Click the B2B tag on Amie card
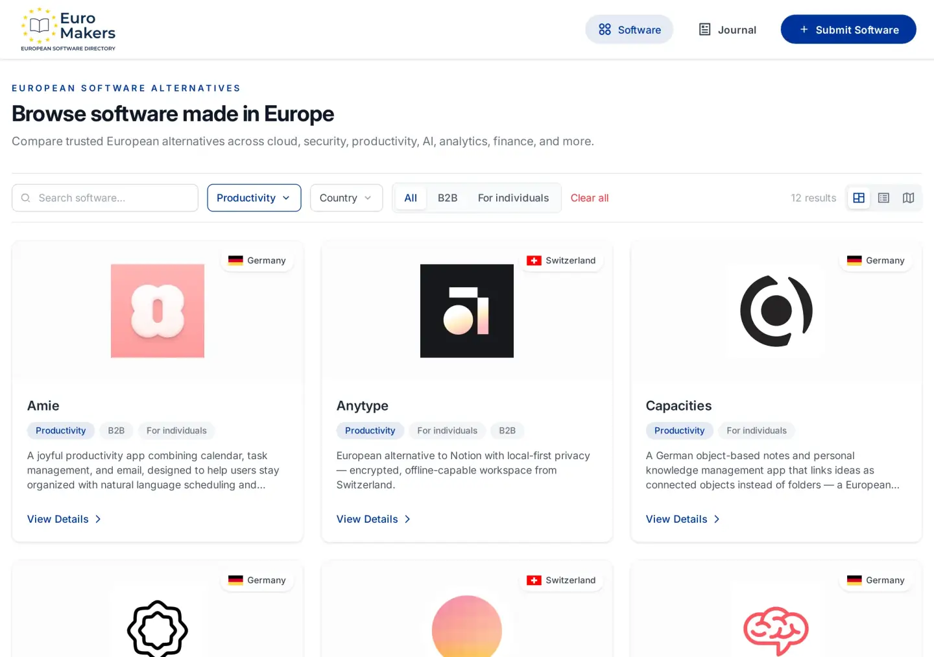Viewport: 934px width, 657px height. click(116, 431)
